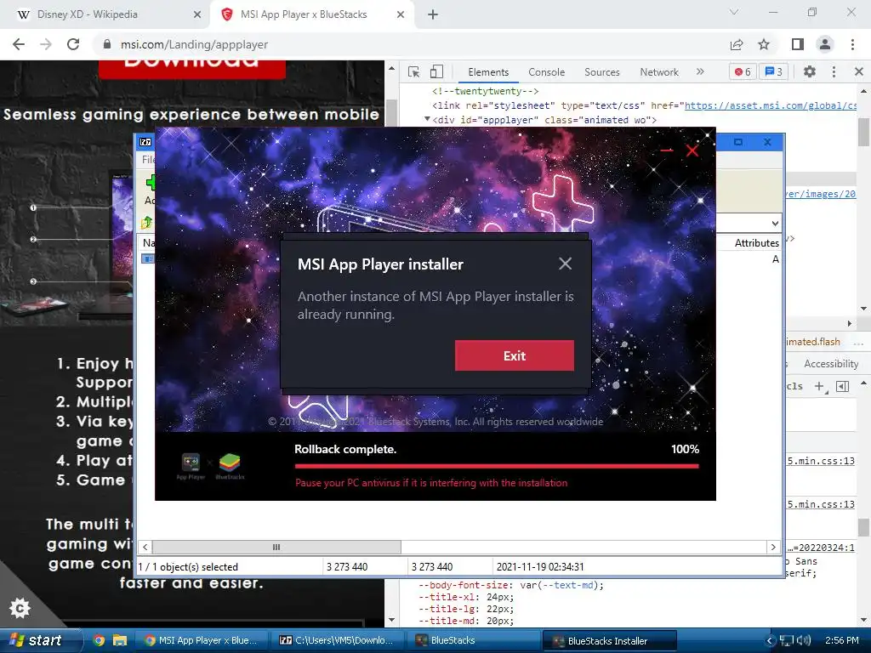Toggle Chrome side panel icon

click(x=798, y=44)
